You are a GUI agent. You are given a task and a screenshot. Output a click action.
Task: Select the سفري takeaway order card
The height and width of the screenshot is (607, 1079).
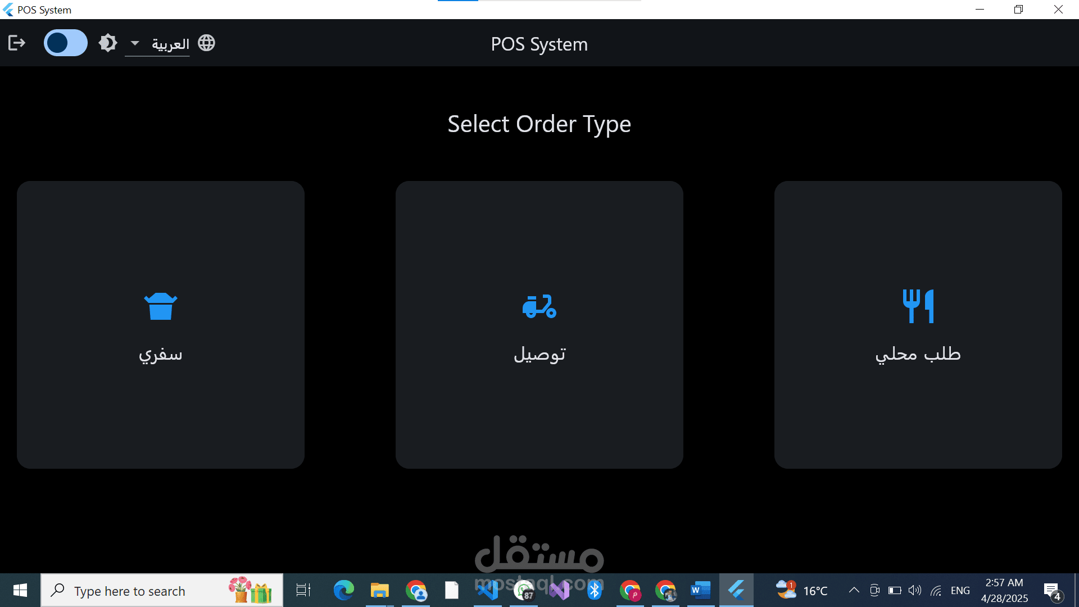point(161,325)
